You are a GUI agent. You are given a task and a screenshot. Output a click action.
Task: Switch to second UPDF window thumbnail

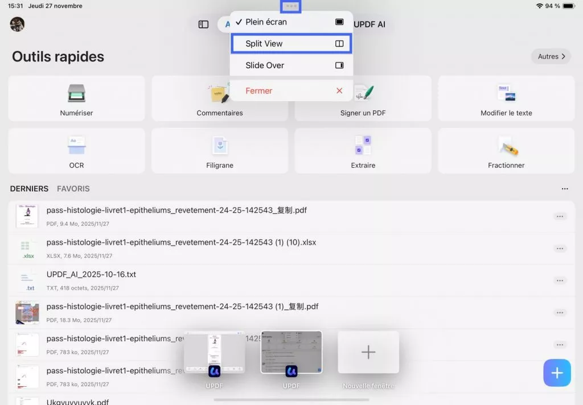pos(291,352)
